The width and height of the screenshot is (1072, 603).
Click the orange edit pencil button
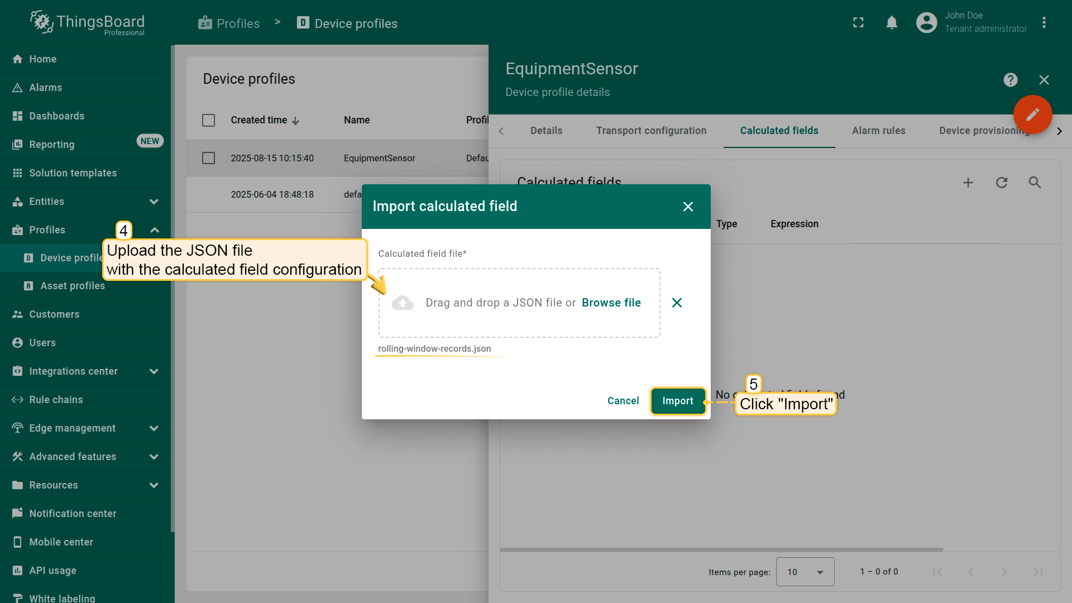(x=1032, y=114)
